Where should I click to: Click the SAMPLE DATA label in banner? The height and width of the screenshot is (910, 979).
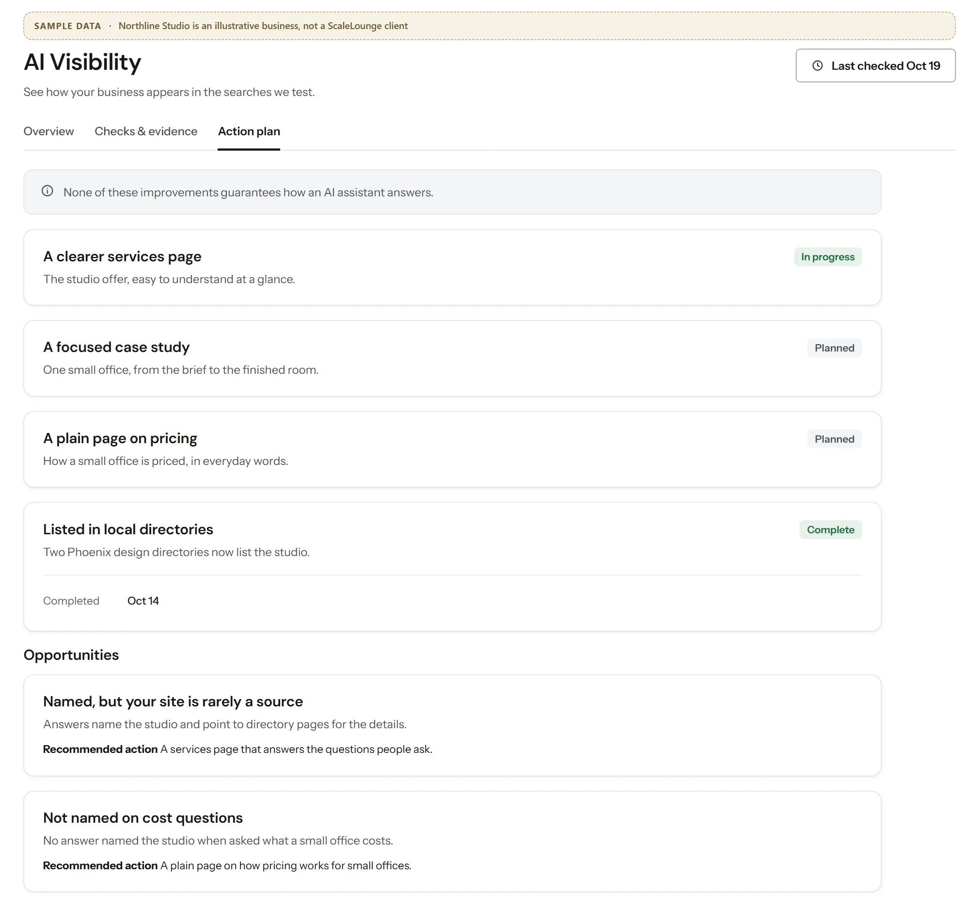pyautogui.click(x=67, y=26)
